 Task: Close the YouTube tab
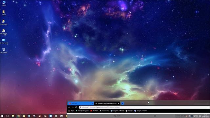tap(92, 104)
